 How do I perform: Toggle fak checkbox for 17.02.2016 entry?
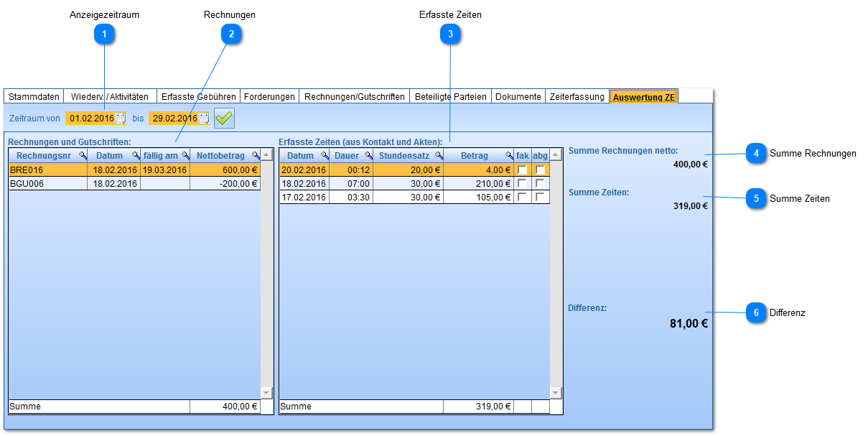(522, 197)
